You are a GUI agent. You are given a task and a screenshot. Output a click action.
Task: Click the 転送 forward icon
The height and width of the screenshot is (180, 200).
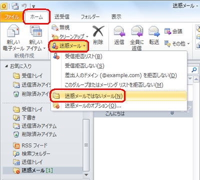pyautogui.click(x=154, y=31)
